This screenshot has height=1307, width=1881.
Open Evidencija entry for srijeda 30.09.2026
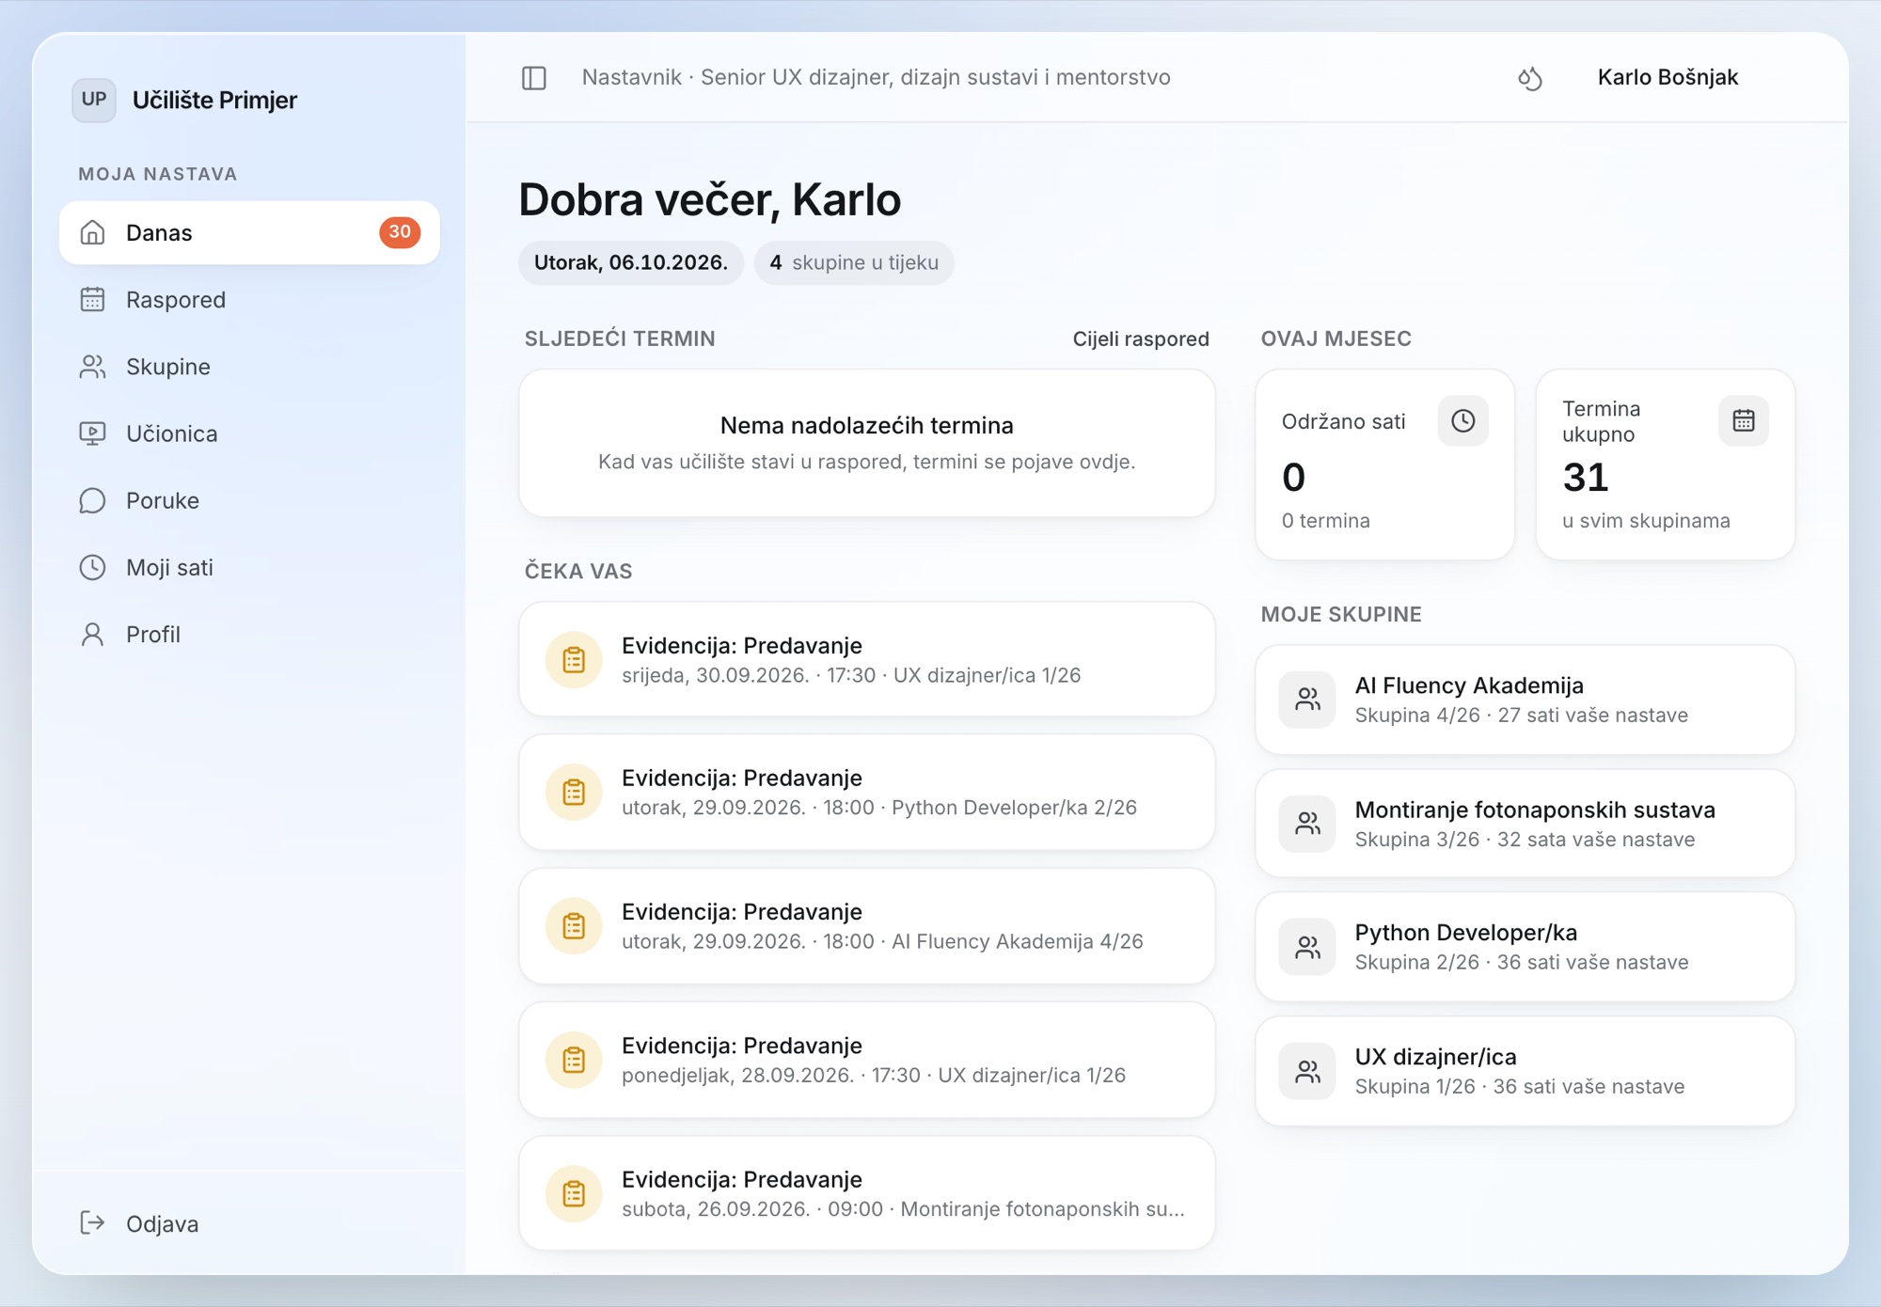(x=867, y=660)
